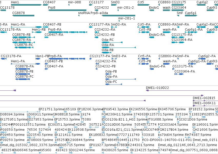The image size is (218, 154).
Task: Select the Oda-PB protein label
Action: pyautogui.click(x=111, y=72)
